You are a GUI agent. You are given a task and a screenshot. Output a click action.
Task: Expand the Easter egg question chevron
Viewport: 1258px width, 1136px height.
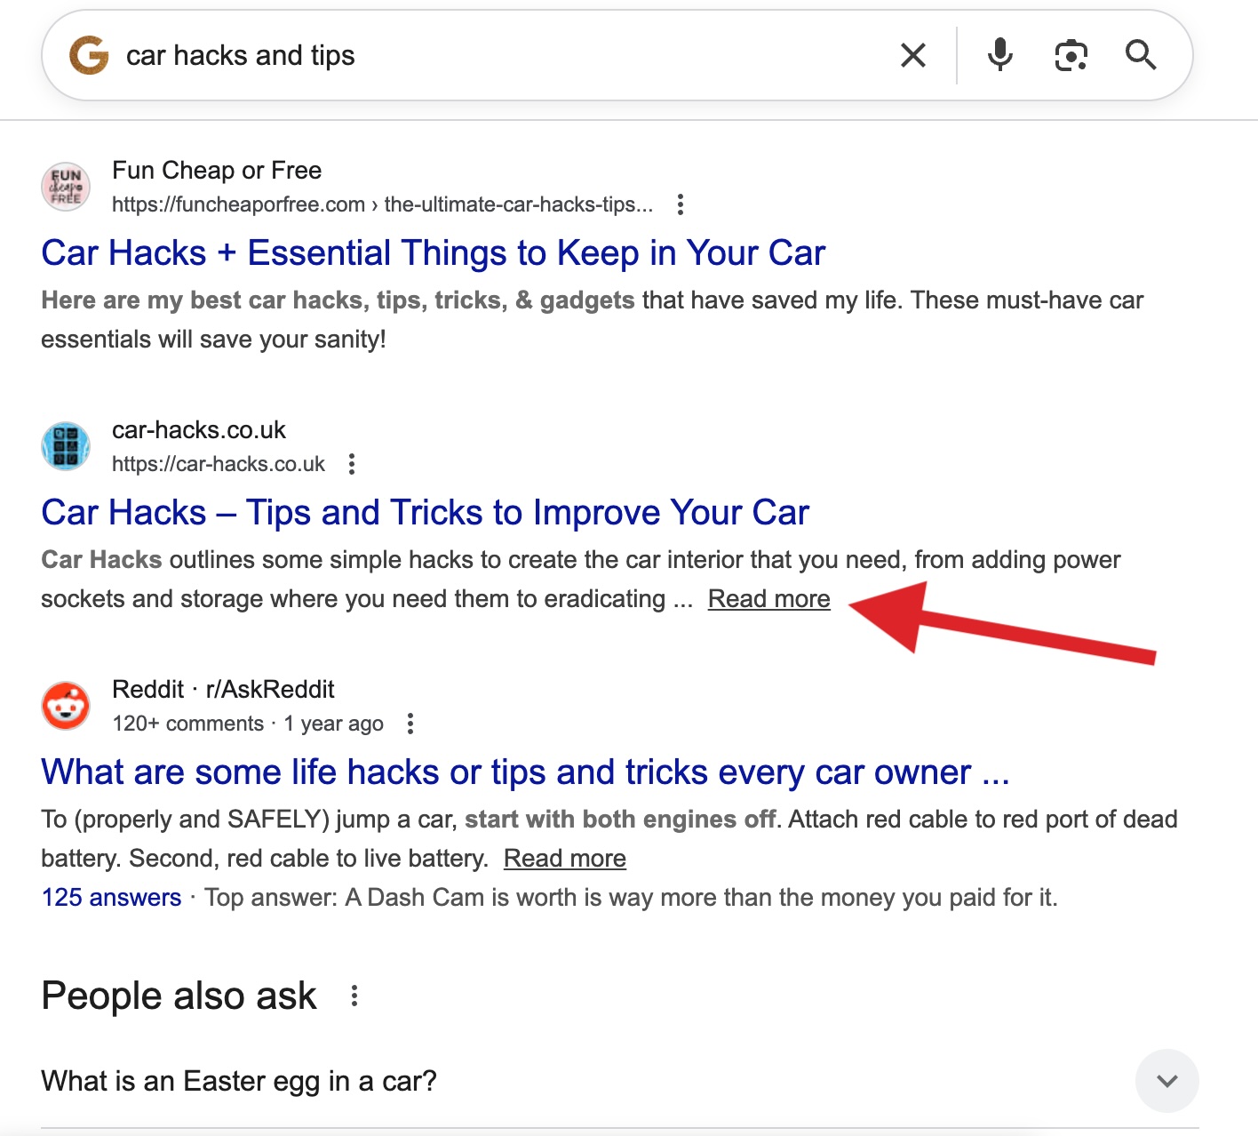coord(1166,1081)
